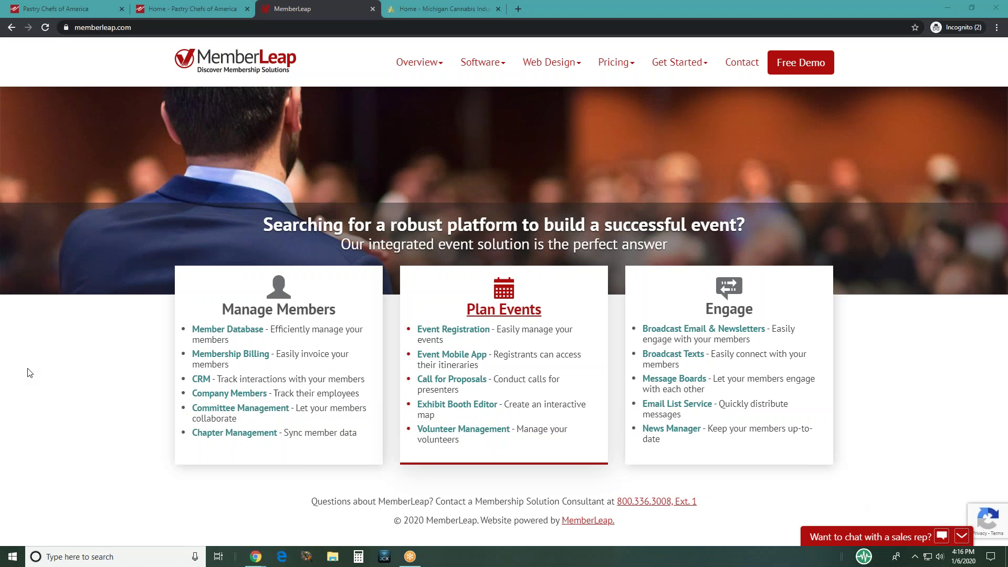The height and width of the screenshot is (567, 1008).
Task: Open the Call for Proposals link
Action: (451, 379)
